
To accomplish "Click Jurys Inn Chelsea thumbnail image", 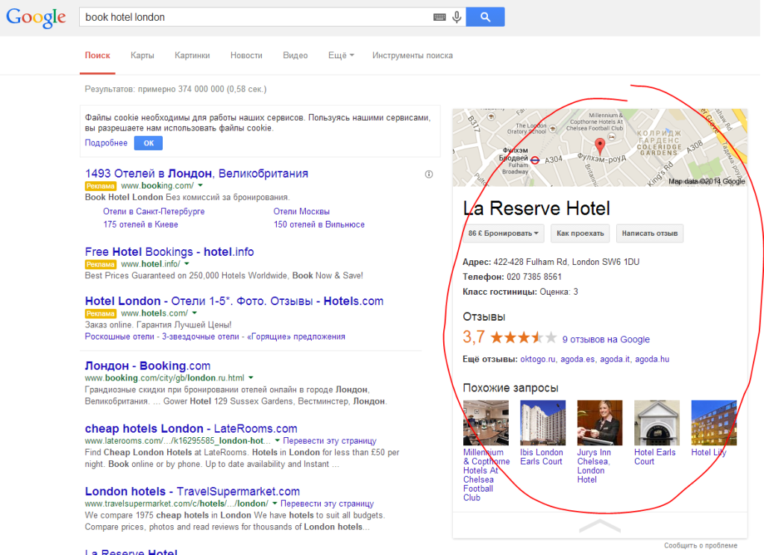I will (x=600, y=423).
